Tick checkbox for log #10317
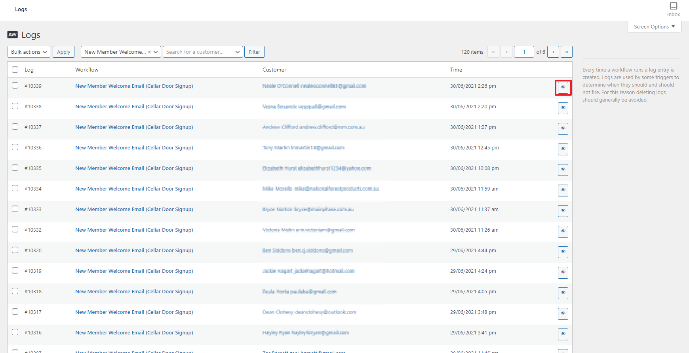This screenshot has height=353, width=689. coord(15,311)
